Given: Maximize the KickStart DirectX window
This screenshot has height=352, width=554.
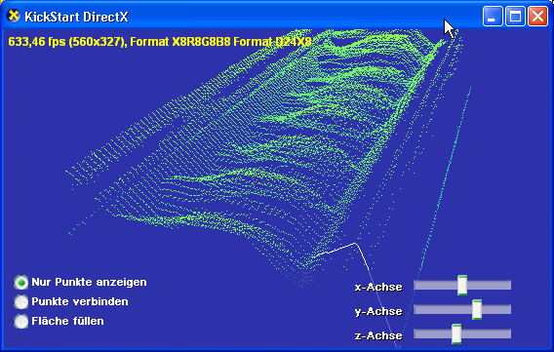Looking at the screenshot, I should tap(515, 17).
